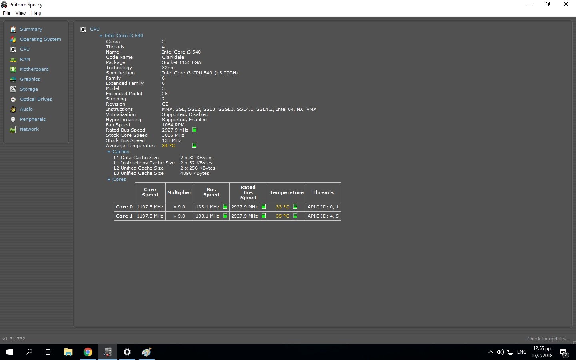Click Core 0 temperature green indicator

295,207
